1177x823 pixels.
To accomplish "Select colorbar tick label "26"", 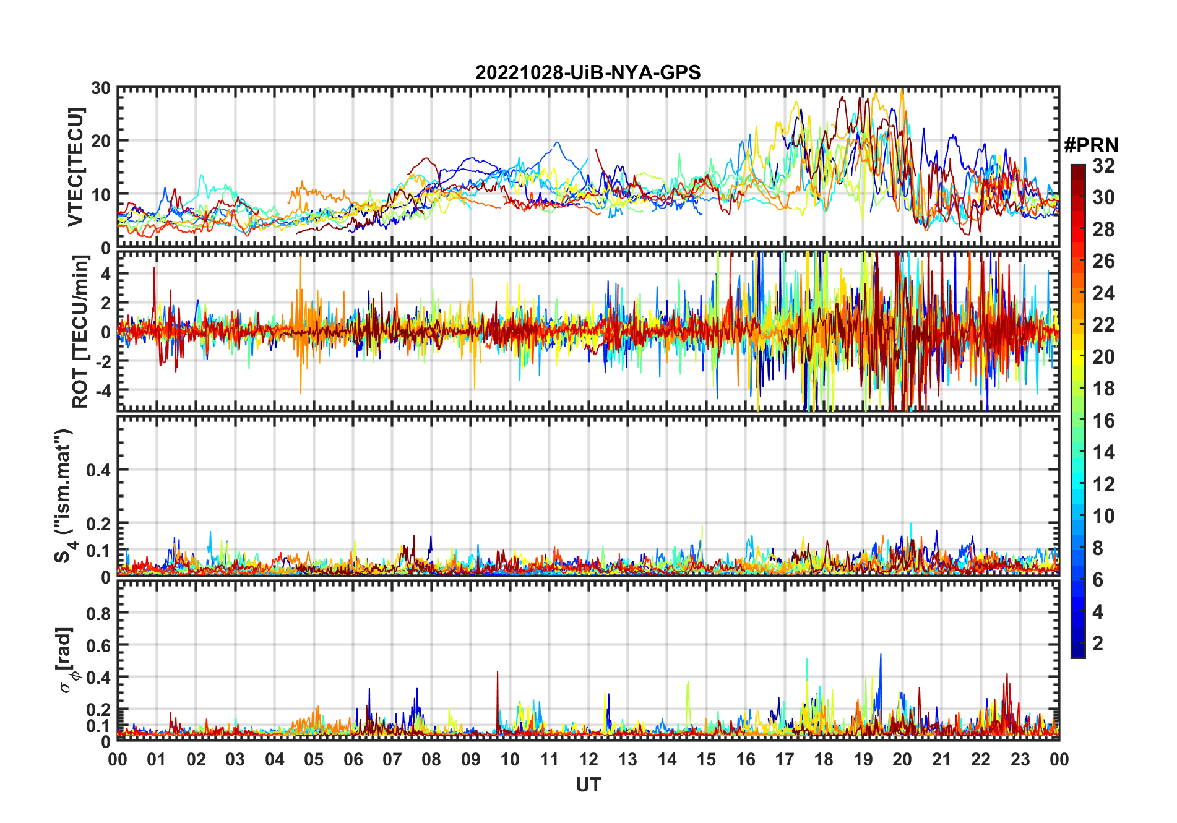I will point(1103,261).
